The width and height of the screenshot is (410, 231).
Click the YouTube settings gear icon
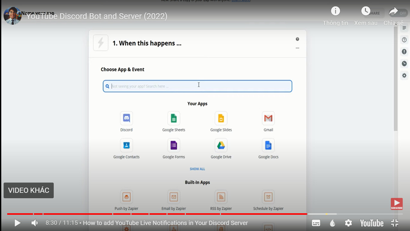(348, 223)
